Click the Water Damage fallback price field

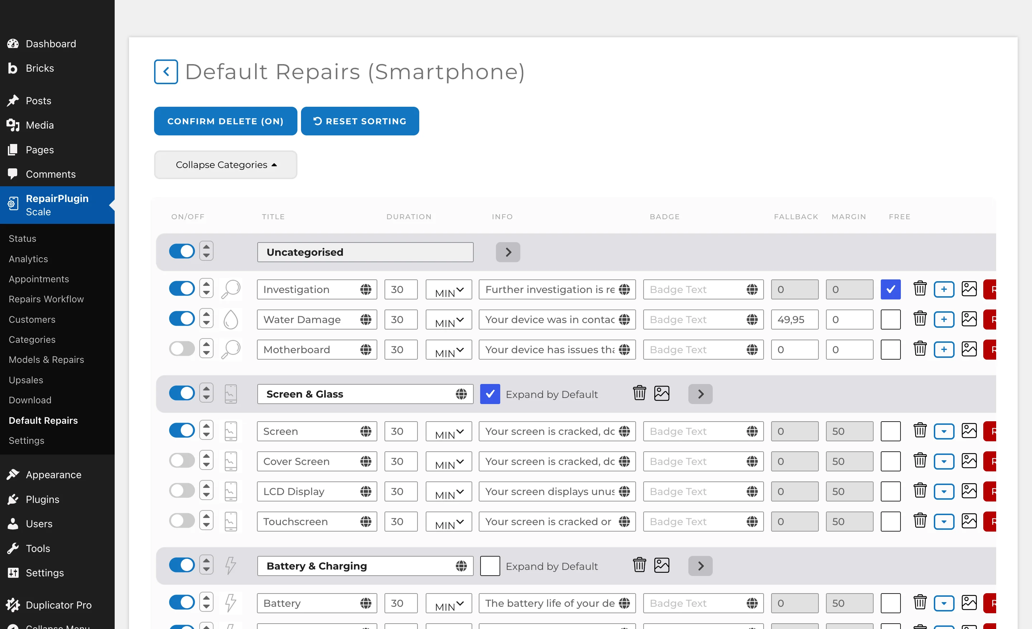(x=794, y=320)
